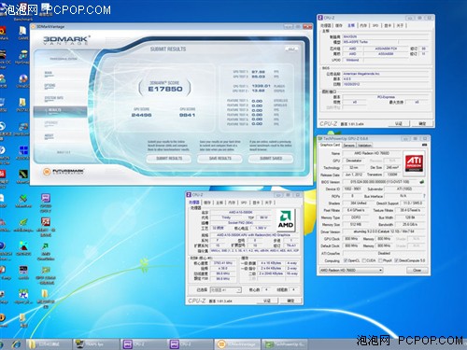The width and height of the screenshot is (467, 350).
Task: Switch to TechPowerUp GPU-Z taskbar button
Action: [285, 344]
